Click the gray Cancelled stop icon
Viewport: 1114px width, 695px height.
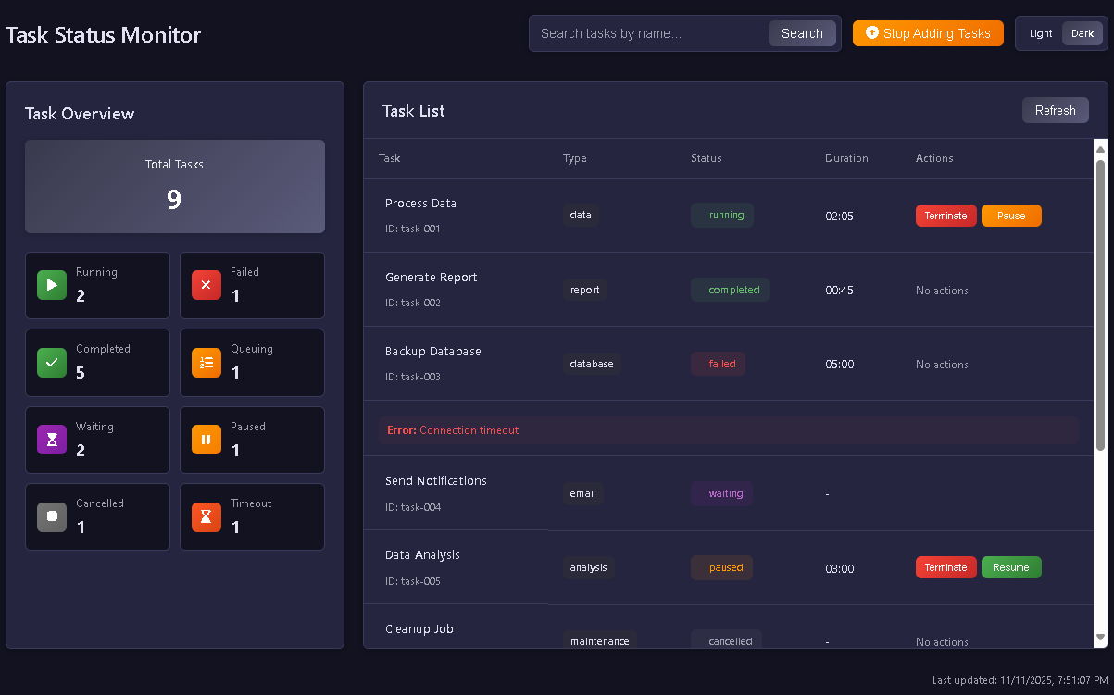(x=52, y=516)
